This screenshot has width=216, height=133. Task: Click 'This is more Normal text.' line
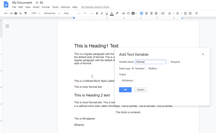coord(88,87)
